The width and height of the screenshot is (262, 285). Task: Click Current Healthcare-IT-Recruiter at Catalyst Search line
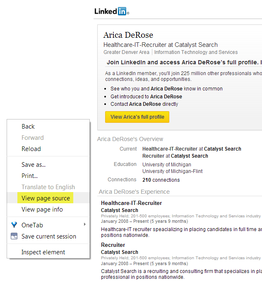[192, 149]
